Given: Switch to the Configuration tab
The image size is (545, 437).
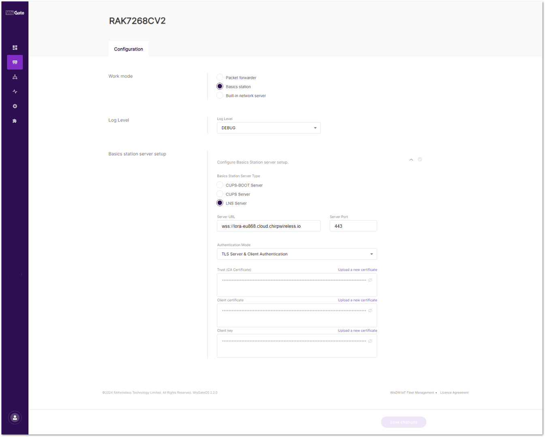Looking at the screenshot, I should pyautogui.click(x=128, y=49).
